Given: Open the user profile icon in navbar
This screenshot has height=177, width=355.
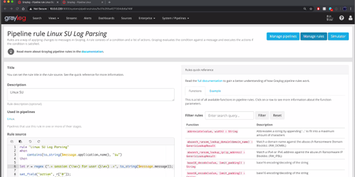Looking at the screenshot, I should (350, 18).
